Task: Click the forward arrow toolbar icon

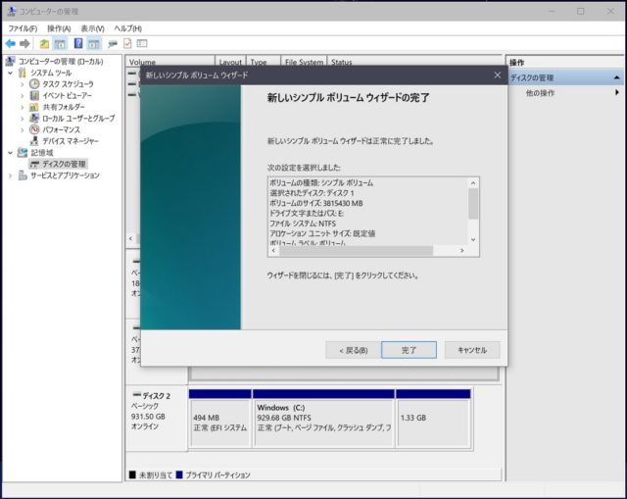Action: (x=24, y=43)
